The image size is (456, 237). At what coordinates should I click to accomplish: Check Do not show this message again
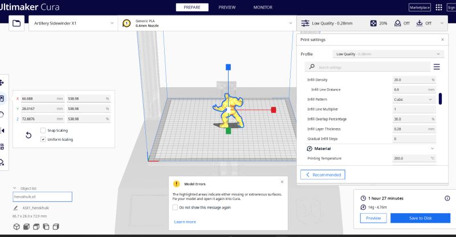click(x=175, y=207)
